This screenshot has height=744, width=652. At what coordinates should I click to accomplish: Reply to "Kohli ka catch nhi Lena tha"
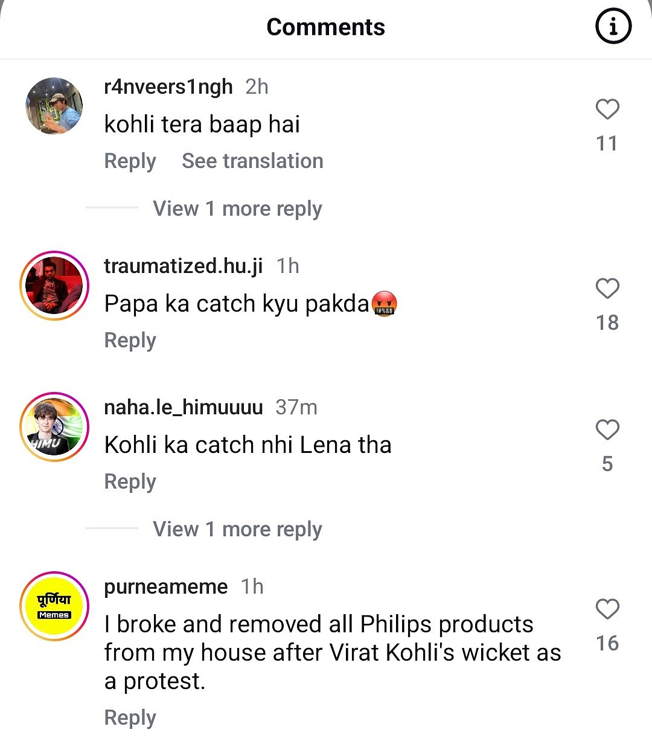click(x=130, y=482)
